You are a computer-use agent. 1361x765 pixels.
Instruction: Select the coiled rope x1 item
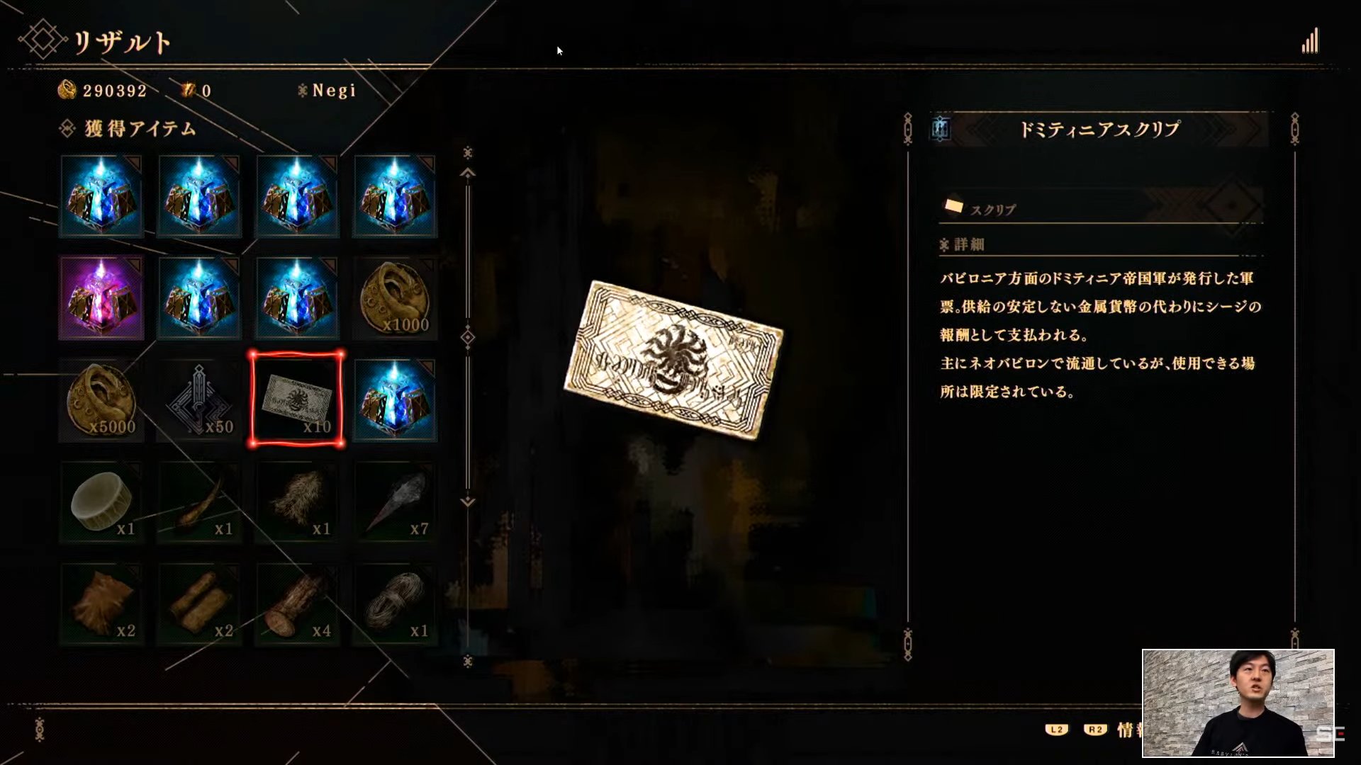[x=395, y=604]
